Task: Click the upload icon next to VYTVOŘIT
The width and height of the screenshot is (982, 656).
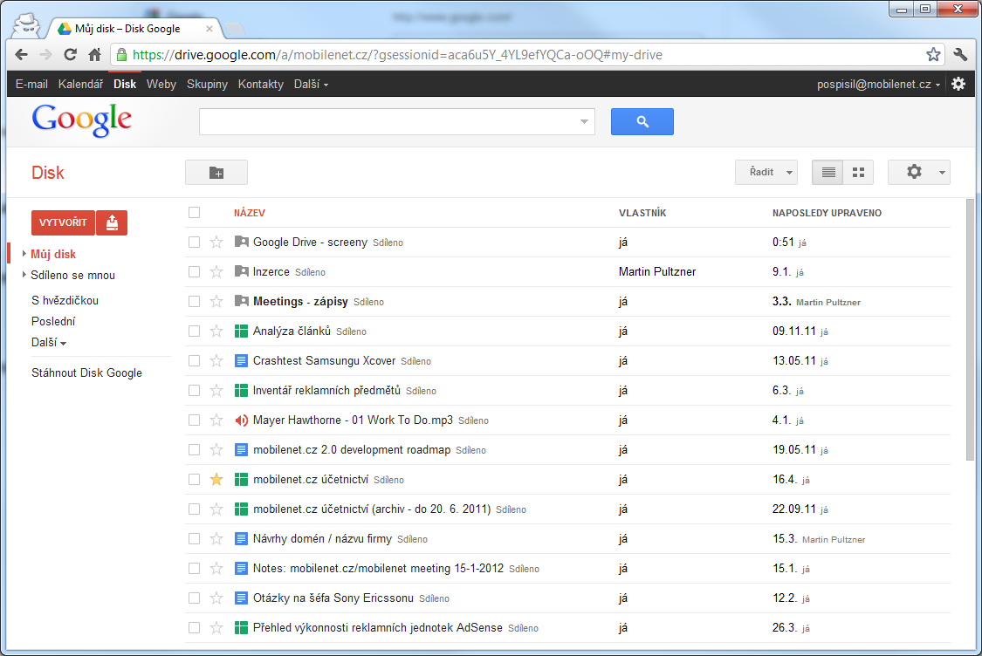Action: point(112,222)
